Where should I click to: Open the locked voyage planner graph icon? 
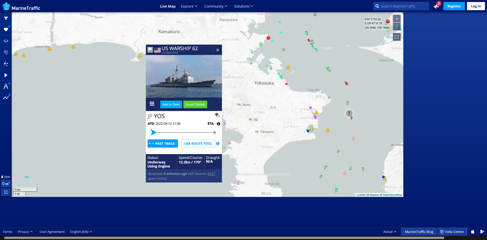coord(6,98)
